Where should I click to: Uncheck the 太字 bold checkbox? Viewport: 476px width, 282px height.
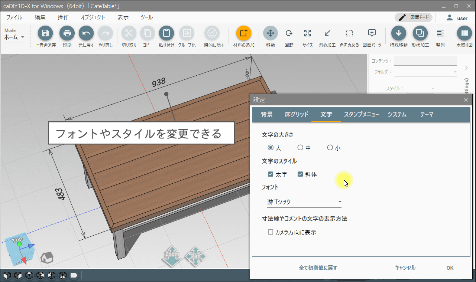tap(271, 174)
